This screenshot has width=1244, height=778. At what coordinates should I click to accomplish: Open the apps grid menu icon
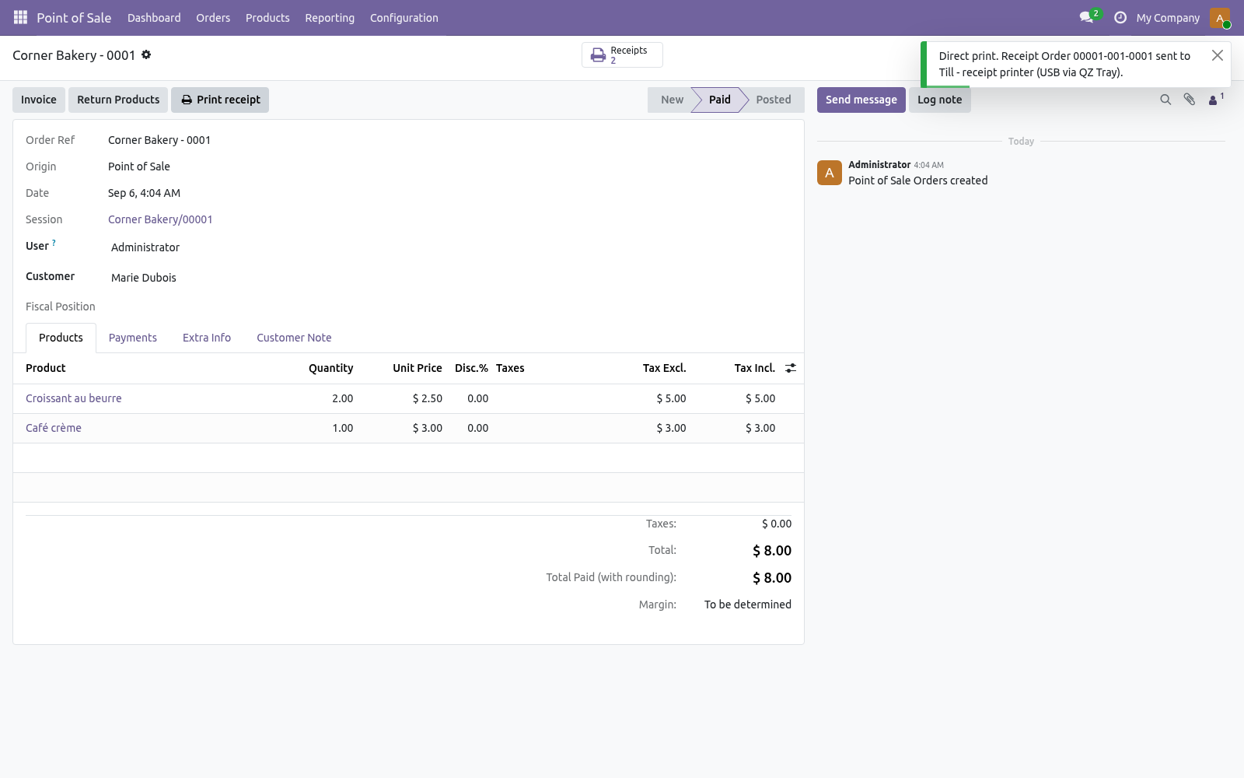[x=21, y=17]
